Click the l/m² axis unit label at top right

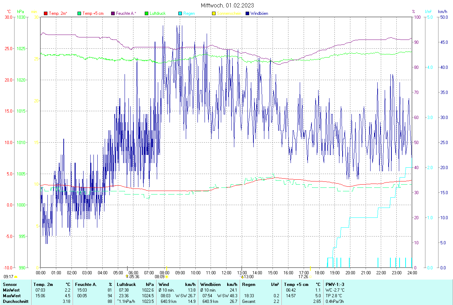point(429,12)
